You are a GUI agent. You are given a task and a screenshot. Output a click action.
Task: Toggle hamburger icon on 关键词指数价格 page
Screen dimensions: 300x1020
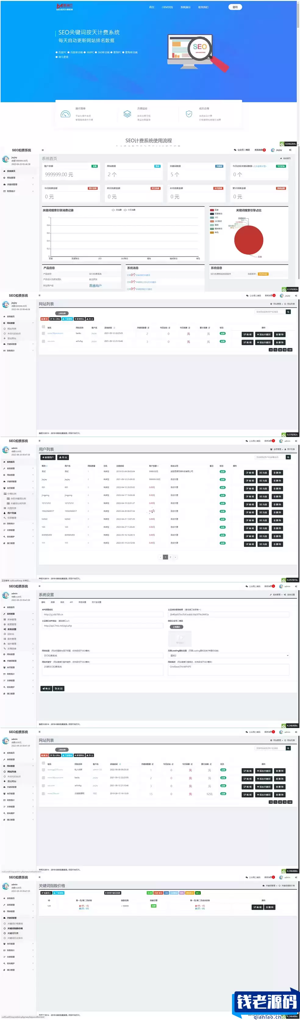point(40,877)
